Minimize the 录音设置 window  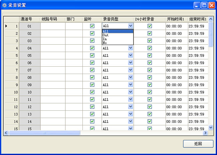coord(197,5)
